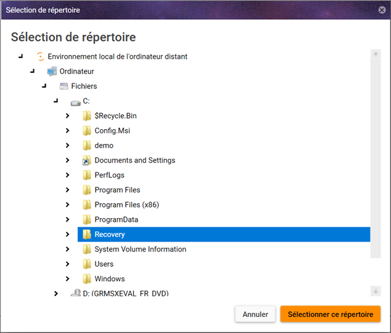The width and height of the screenshot is (391, 333).
Task: Click the Config.Msi folder icon
Action: coord(87,130)
